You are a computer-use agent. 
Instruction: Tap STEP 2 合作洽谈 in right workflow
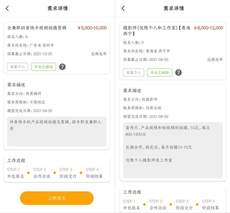click(158, 204)
